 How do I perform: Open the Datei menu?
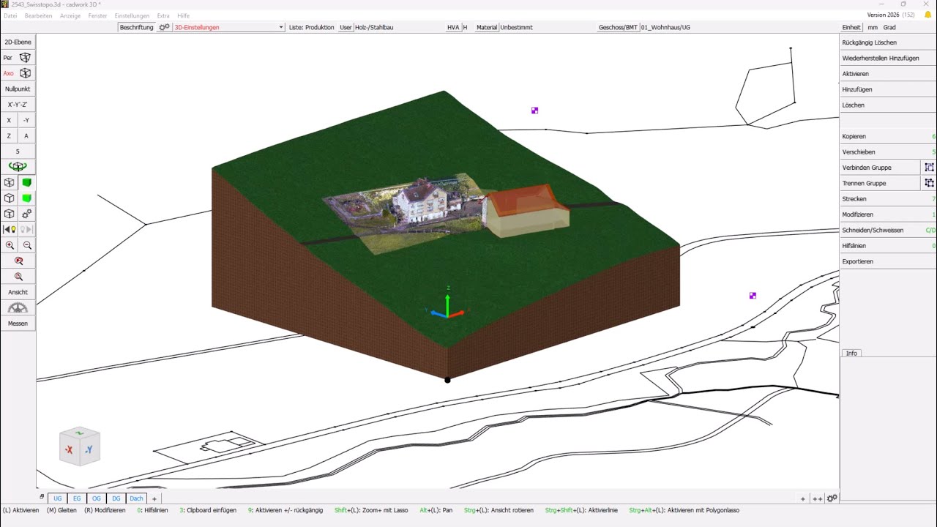(10, 15)
